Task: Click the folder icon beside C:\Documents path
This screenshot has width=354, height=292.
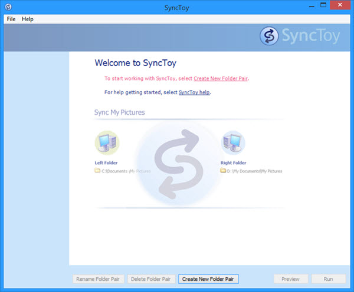Action: tap(97, 170)
